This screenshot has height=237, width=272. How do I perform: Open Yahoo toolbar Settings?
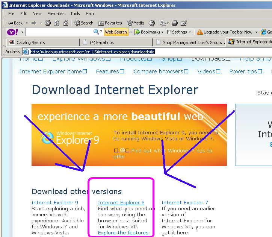click(177, 32)
